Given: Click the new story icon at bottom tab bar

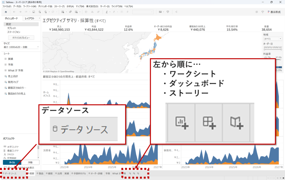Looking at the screenshot, I should point(138,174).
